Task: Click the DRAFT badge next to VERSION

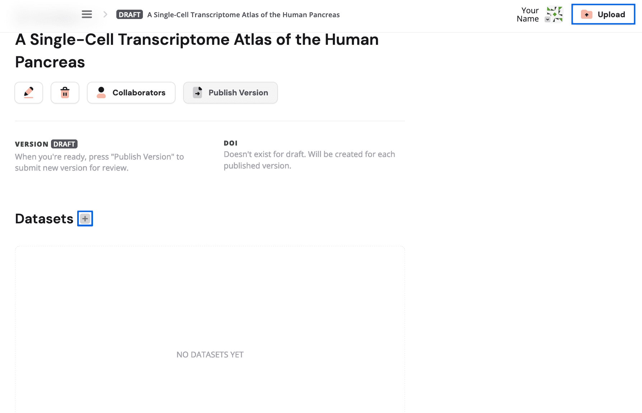Action: coord(64,144)
